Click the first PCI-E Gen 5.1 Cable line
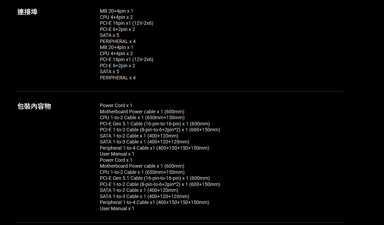Image resolution: width=384 pixels, height=225 pixels. pyautogui.click(x=155, y=124)
